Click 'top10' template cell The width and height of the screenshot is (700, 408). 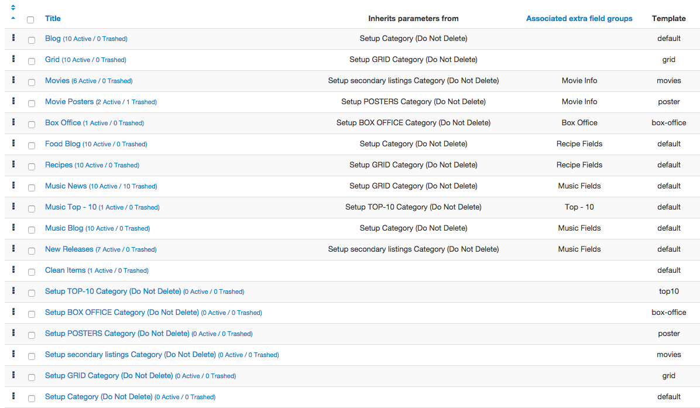pos(669,291)
